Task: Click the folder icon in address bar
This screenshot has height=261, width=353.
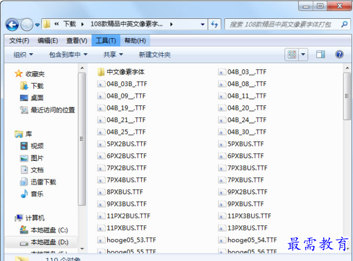Action: pyautogui.click(x=46, y=24)
